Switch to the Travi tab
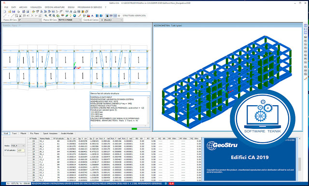Image resolution: width=309 pixels, height=186 pixels. tap(14, 134)
